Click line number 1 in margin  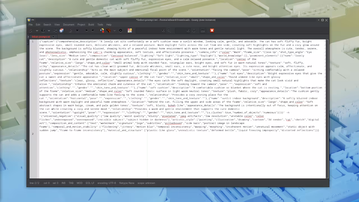33,42
